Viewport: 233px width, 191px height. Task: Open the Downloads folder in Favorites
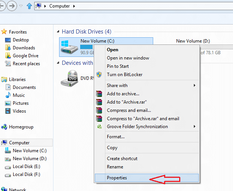click(x=24, y=48)
